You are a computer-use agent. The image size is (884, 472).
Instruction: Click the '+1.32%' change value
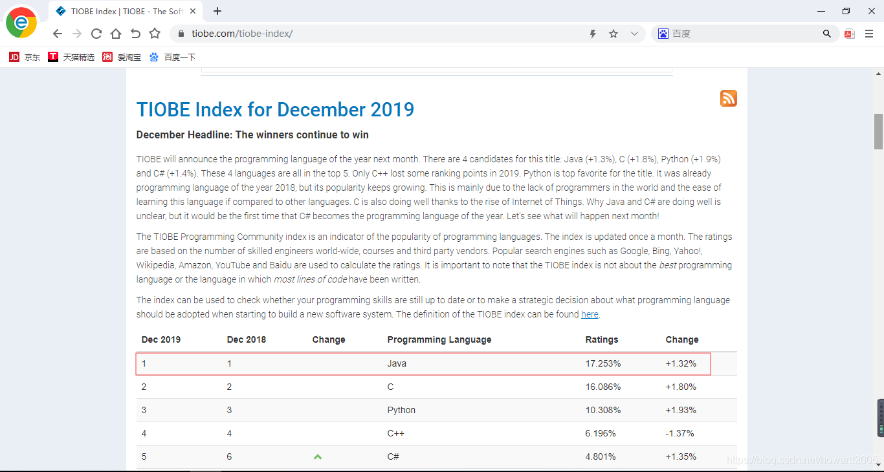click(681, 363)
